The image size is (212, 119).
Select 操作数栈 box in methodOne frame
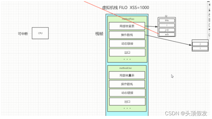point(127,84)
